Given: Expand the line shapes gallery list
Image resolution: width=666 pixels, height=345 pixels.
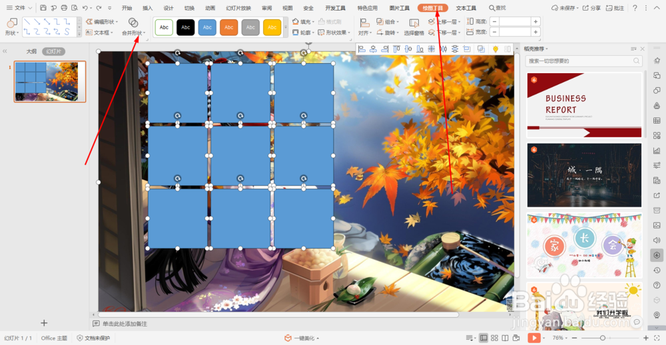Looking at the screenshot, I should tap(79, 33).
